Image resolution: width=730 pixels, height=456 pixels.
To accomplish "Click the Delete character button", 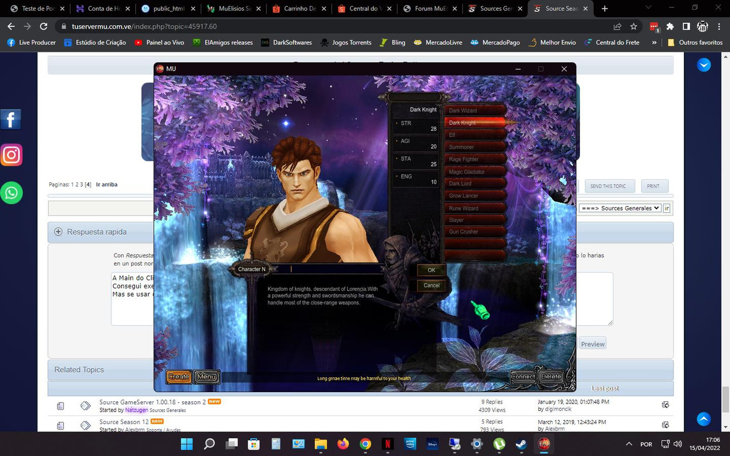I will (x=551, y=377).
